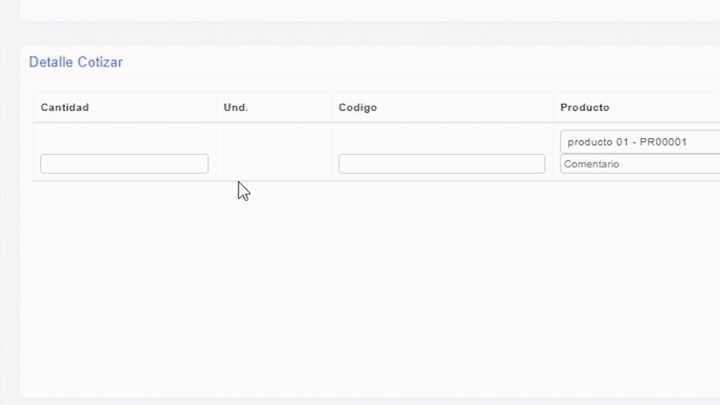Select the Cantidad column header
The image size is (720, 405).
pos(65,108)
